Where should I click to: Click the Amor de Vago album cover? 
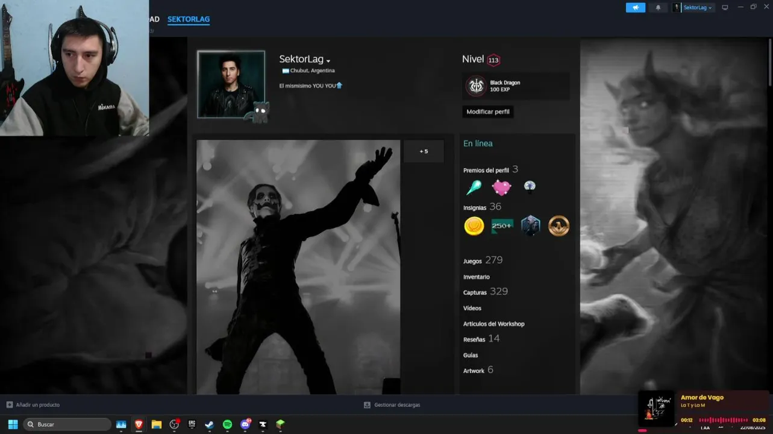tap(657, 408)
